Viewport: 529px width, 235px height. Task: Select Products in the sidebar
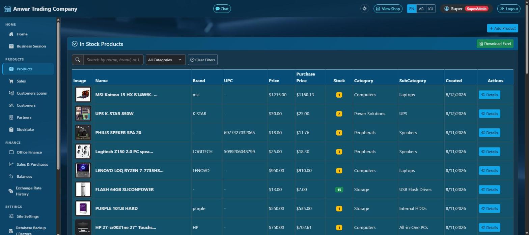click(x=28, y=69)
